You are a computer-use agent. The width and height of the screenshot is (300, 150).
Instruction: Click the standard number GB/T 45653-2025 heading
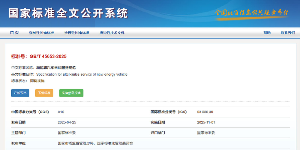39,56
